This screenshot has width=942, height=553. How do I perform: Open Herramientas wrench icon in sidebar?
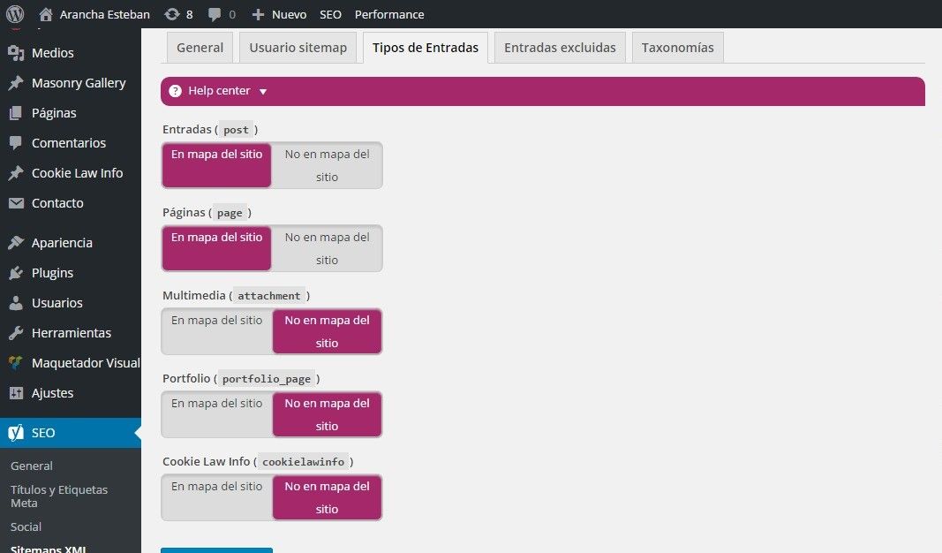click(16, 333)
